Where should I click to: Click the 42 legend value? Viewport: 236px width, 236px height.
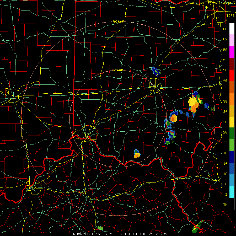225,91
